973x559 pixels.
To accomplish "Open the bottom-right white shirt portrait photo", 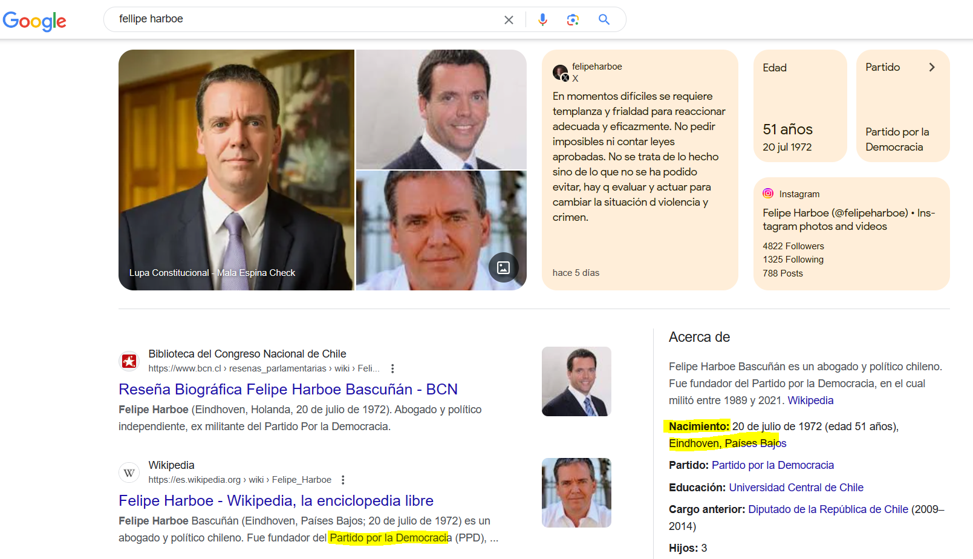I will (441, 230).
